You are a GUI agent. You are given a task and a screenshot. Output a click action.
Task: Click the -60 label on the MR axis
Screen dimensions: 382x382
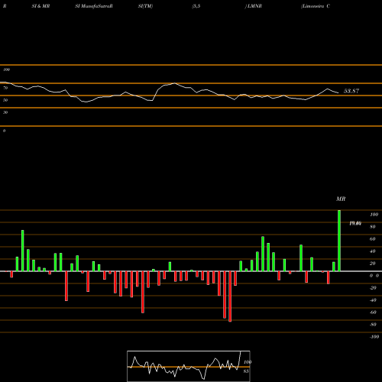point(373,312)
